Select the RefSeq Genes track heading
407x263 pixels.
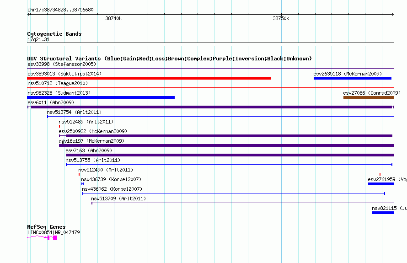point(46,227)
